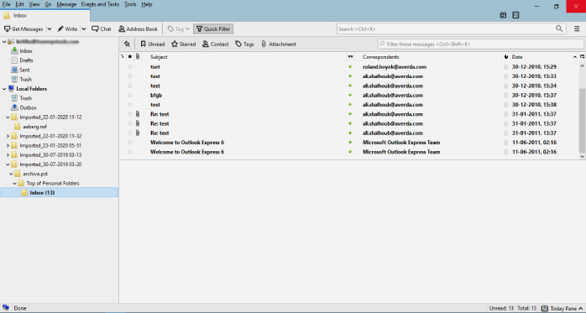Open the column picker icon
The height and width of the screenshot is (313, 586).
583,57
